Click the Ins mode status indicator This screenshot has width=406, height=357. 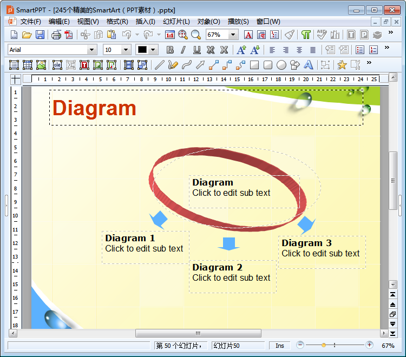pos(279,345)
